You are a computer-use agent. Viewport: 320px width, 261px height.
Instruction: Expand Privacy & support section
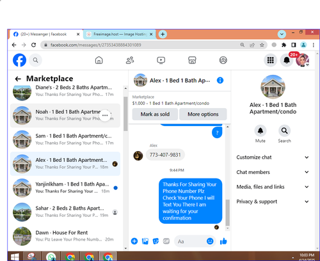[x=273, y=202]
